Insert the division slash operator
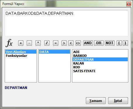This screenshot has width=133, height=109. [x=47, y=43]
